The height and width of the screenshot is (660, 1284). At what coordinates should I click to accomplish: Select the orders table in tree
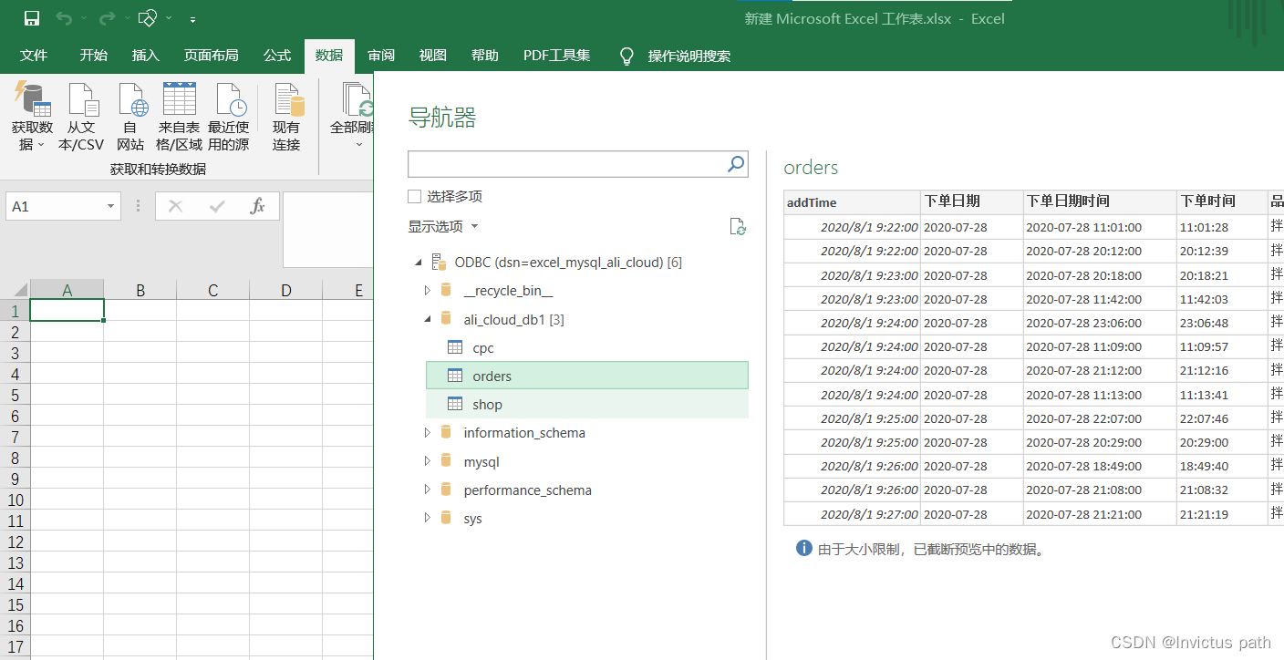[x=587, y=376]
